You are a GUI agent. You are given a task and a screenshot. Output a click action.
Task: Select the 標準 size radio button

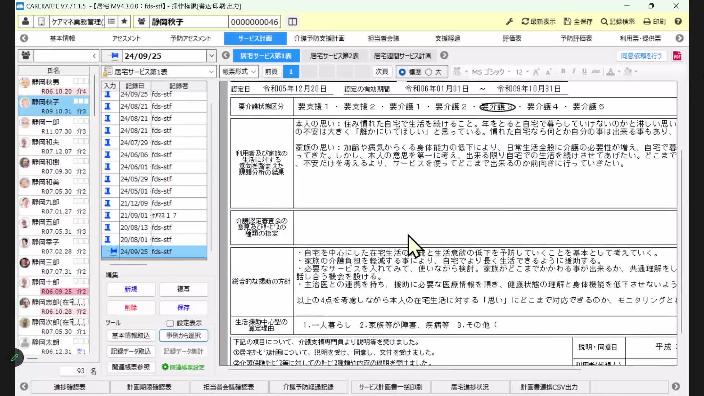(x=402, y=72)
